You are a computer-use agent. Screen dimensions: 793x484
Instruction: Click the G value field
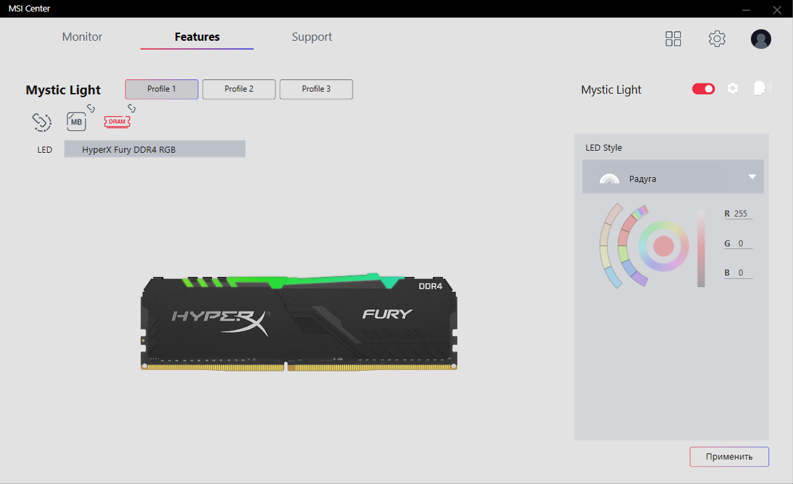tap(739, 244)
